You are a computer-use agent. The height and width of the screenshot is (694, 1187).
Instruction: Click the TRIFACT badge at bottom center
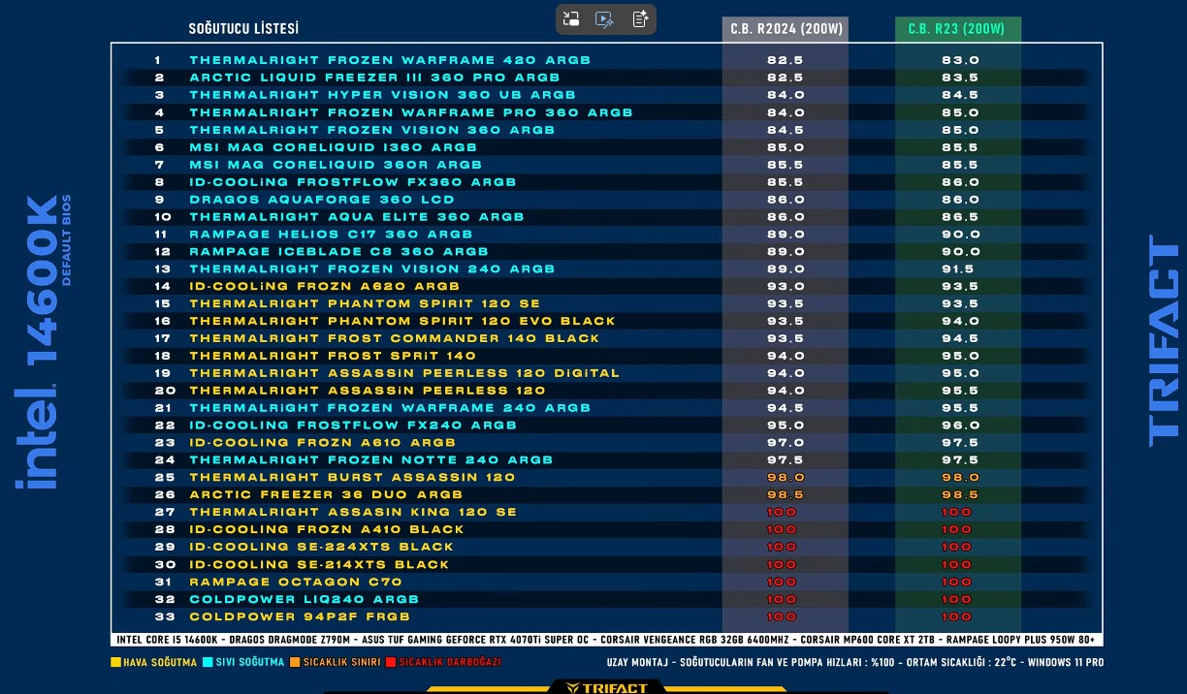pos(606,687)
